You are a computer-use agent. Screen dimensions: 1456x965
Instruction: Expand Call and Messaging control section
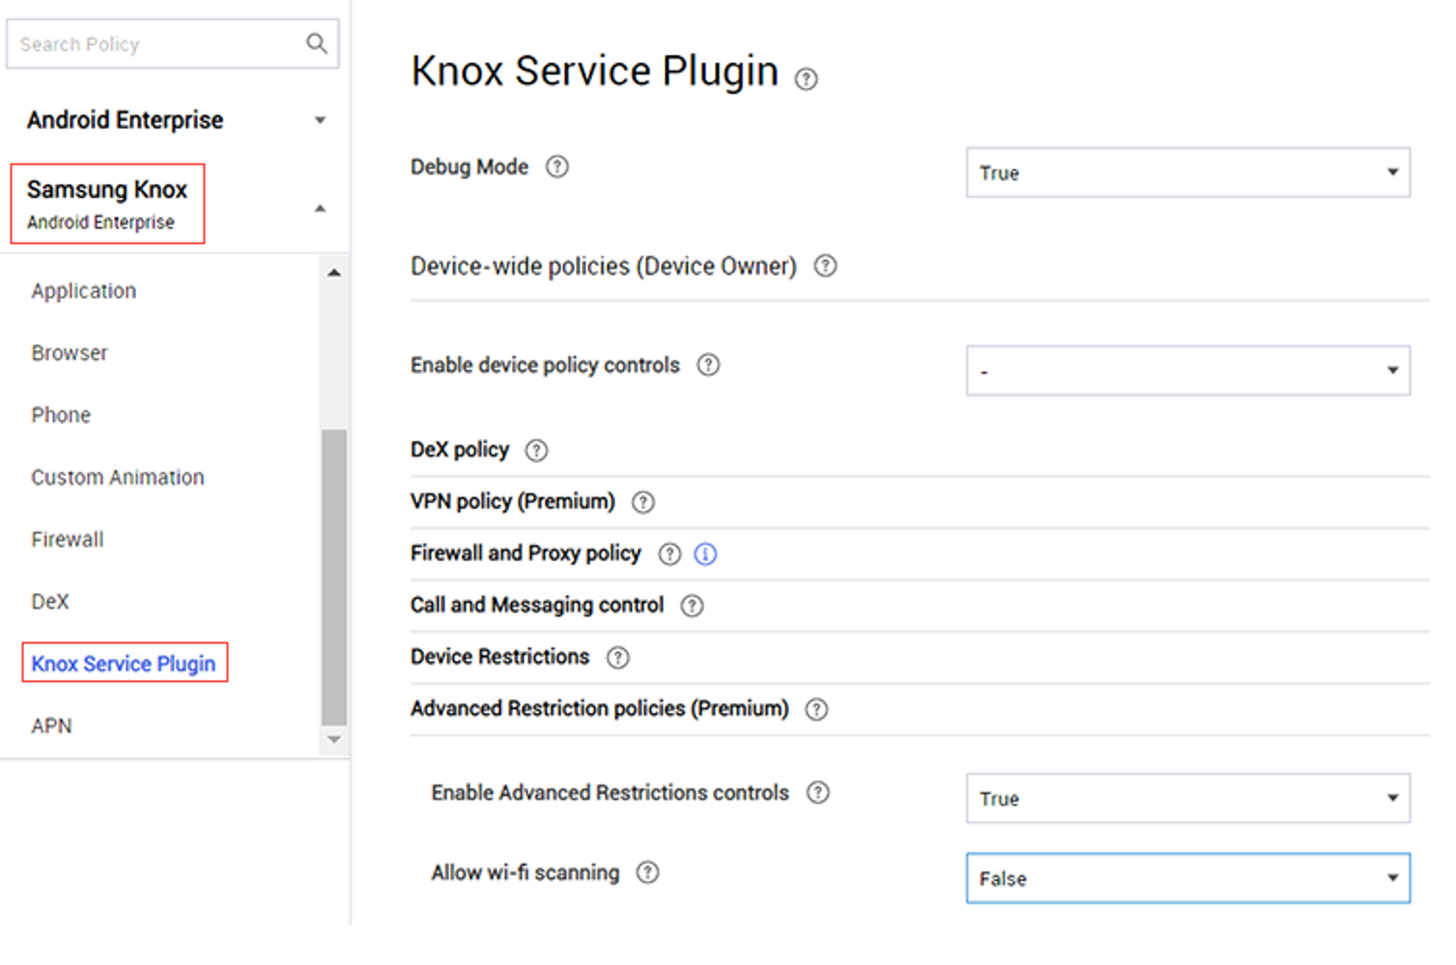click(536, 605)
